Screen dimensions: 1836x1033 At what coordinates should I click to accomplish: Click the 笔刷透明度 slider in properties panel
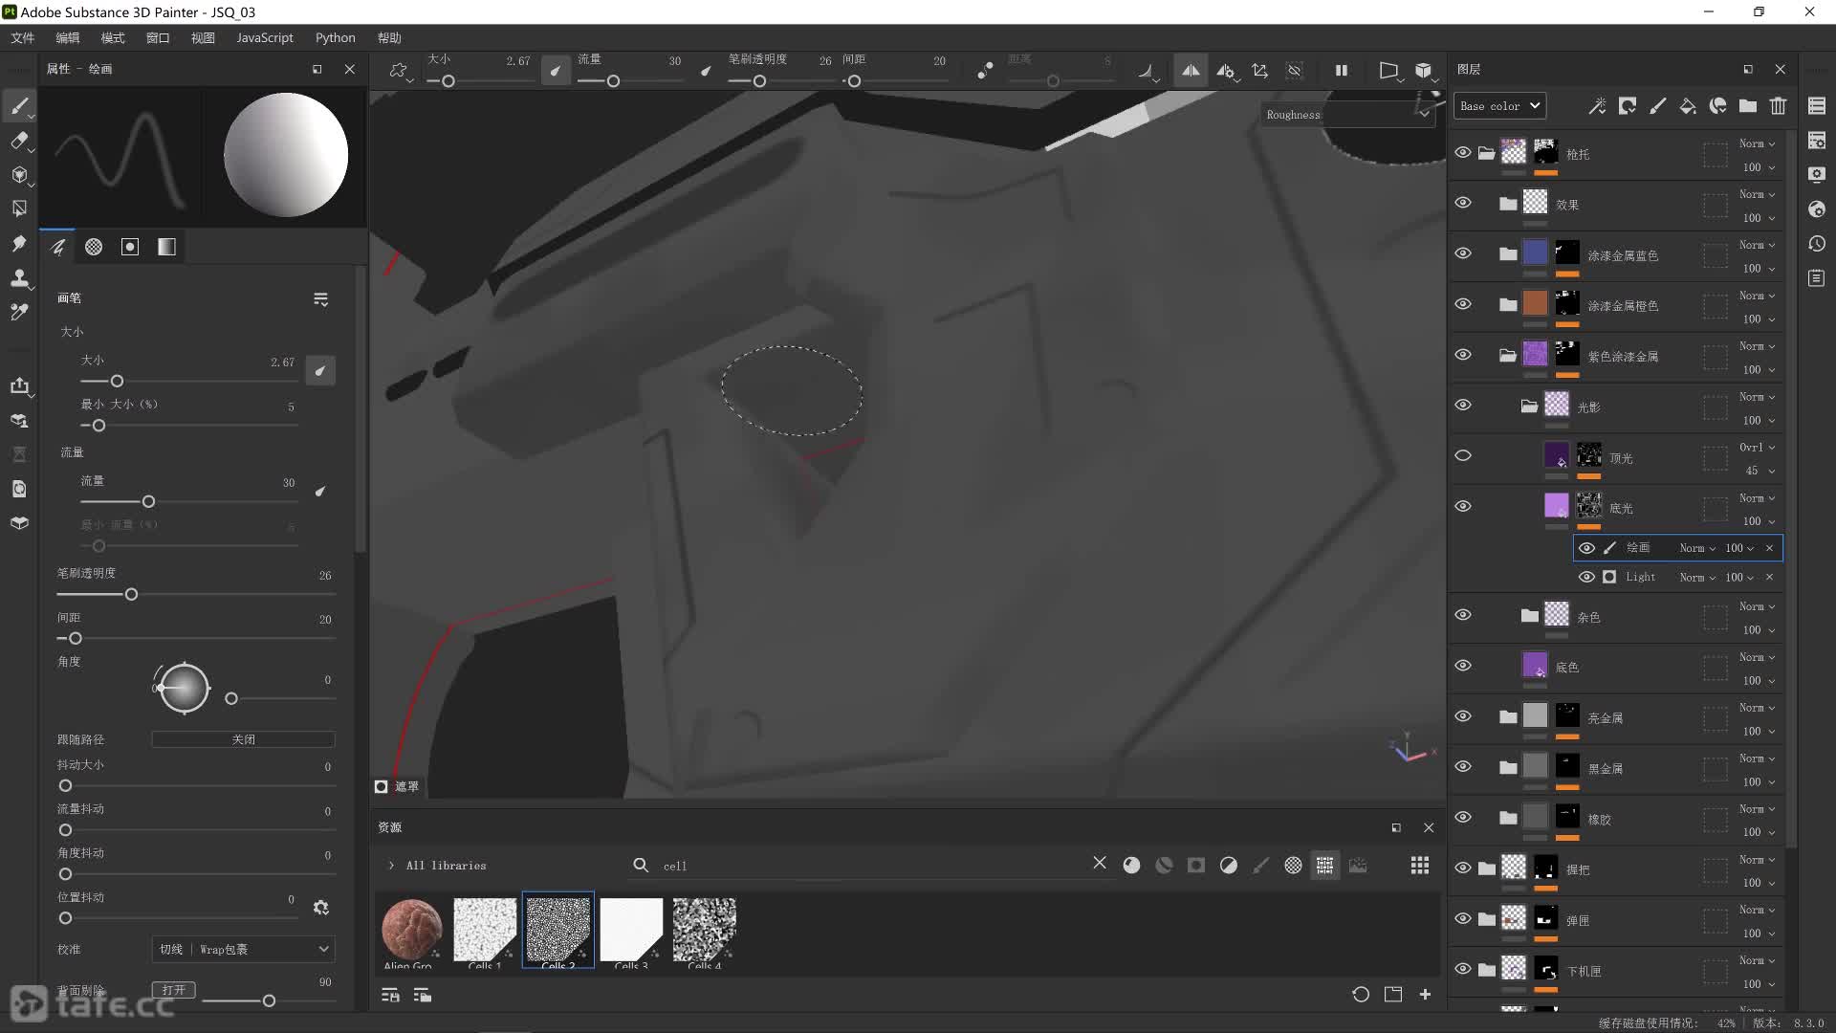(x=196, y=594)
